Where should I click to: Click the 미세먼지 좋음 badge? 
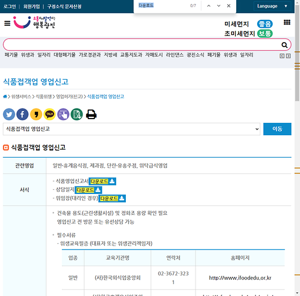[265, 24]
